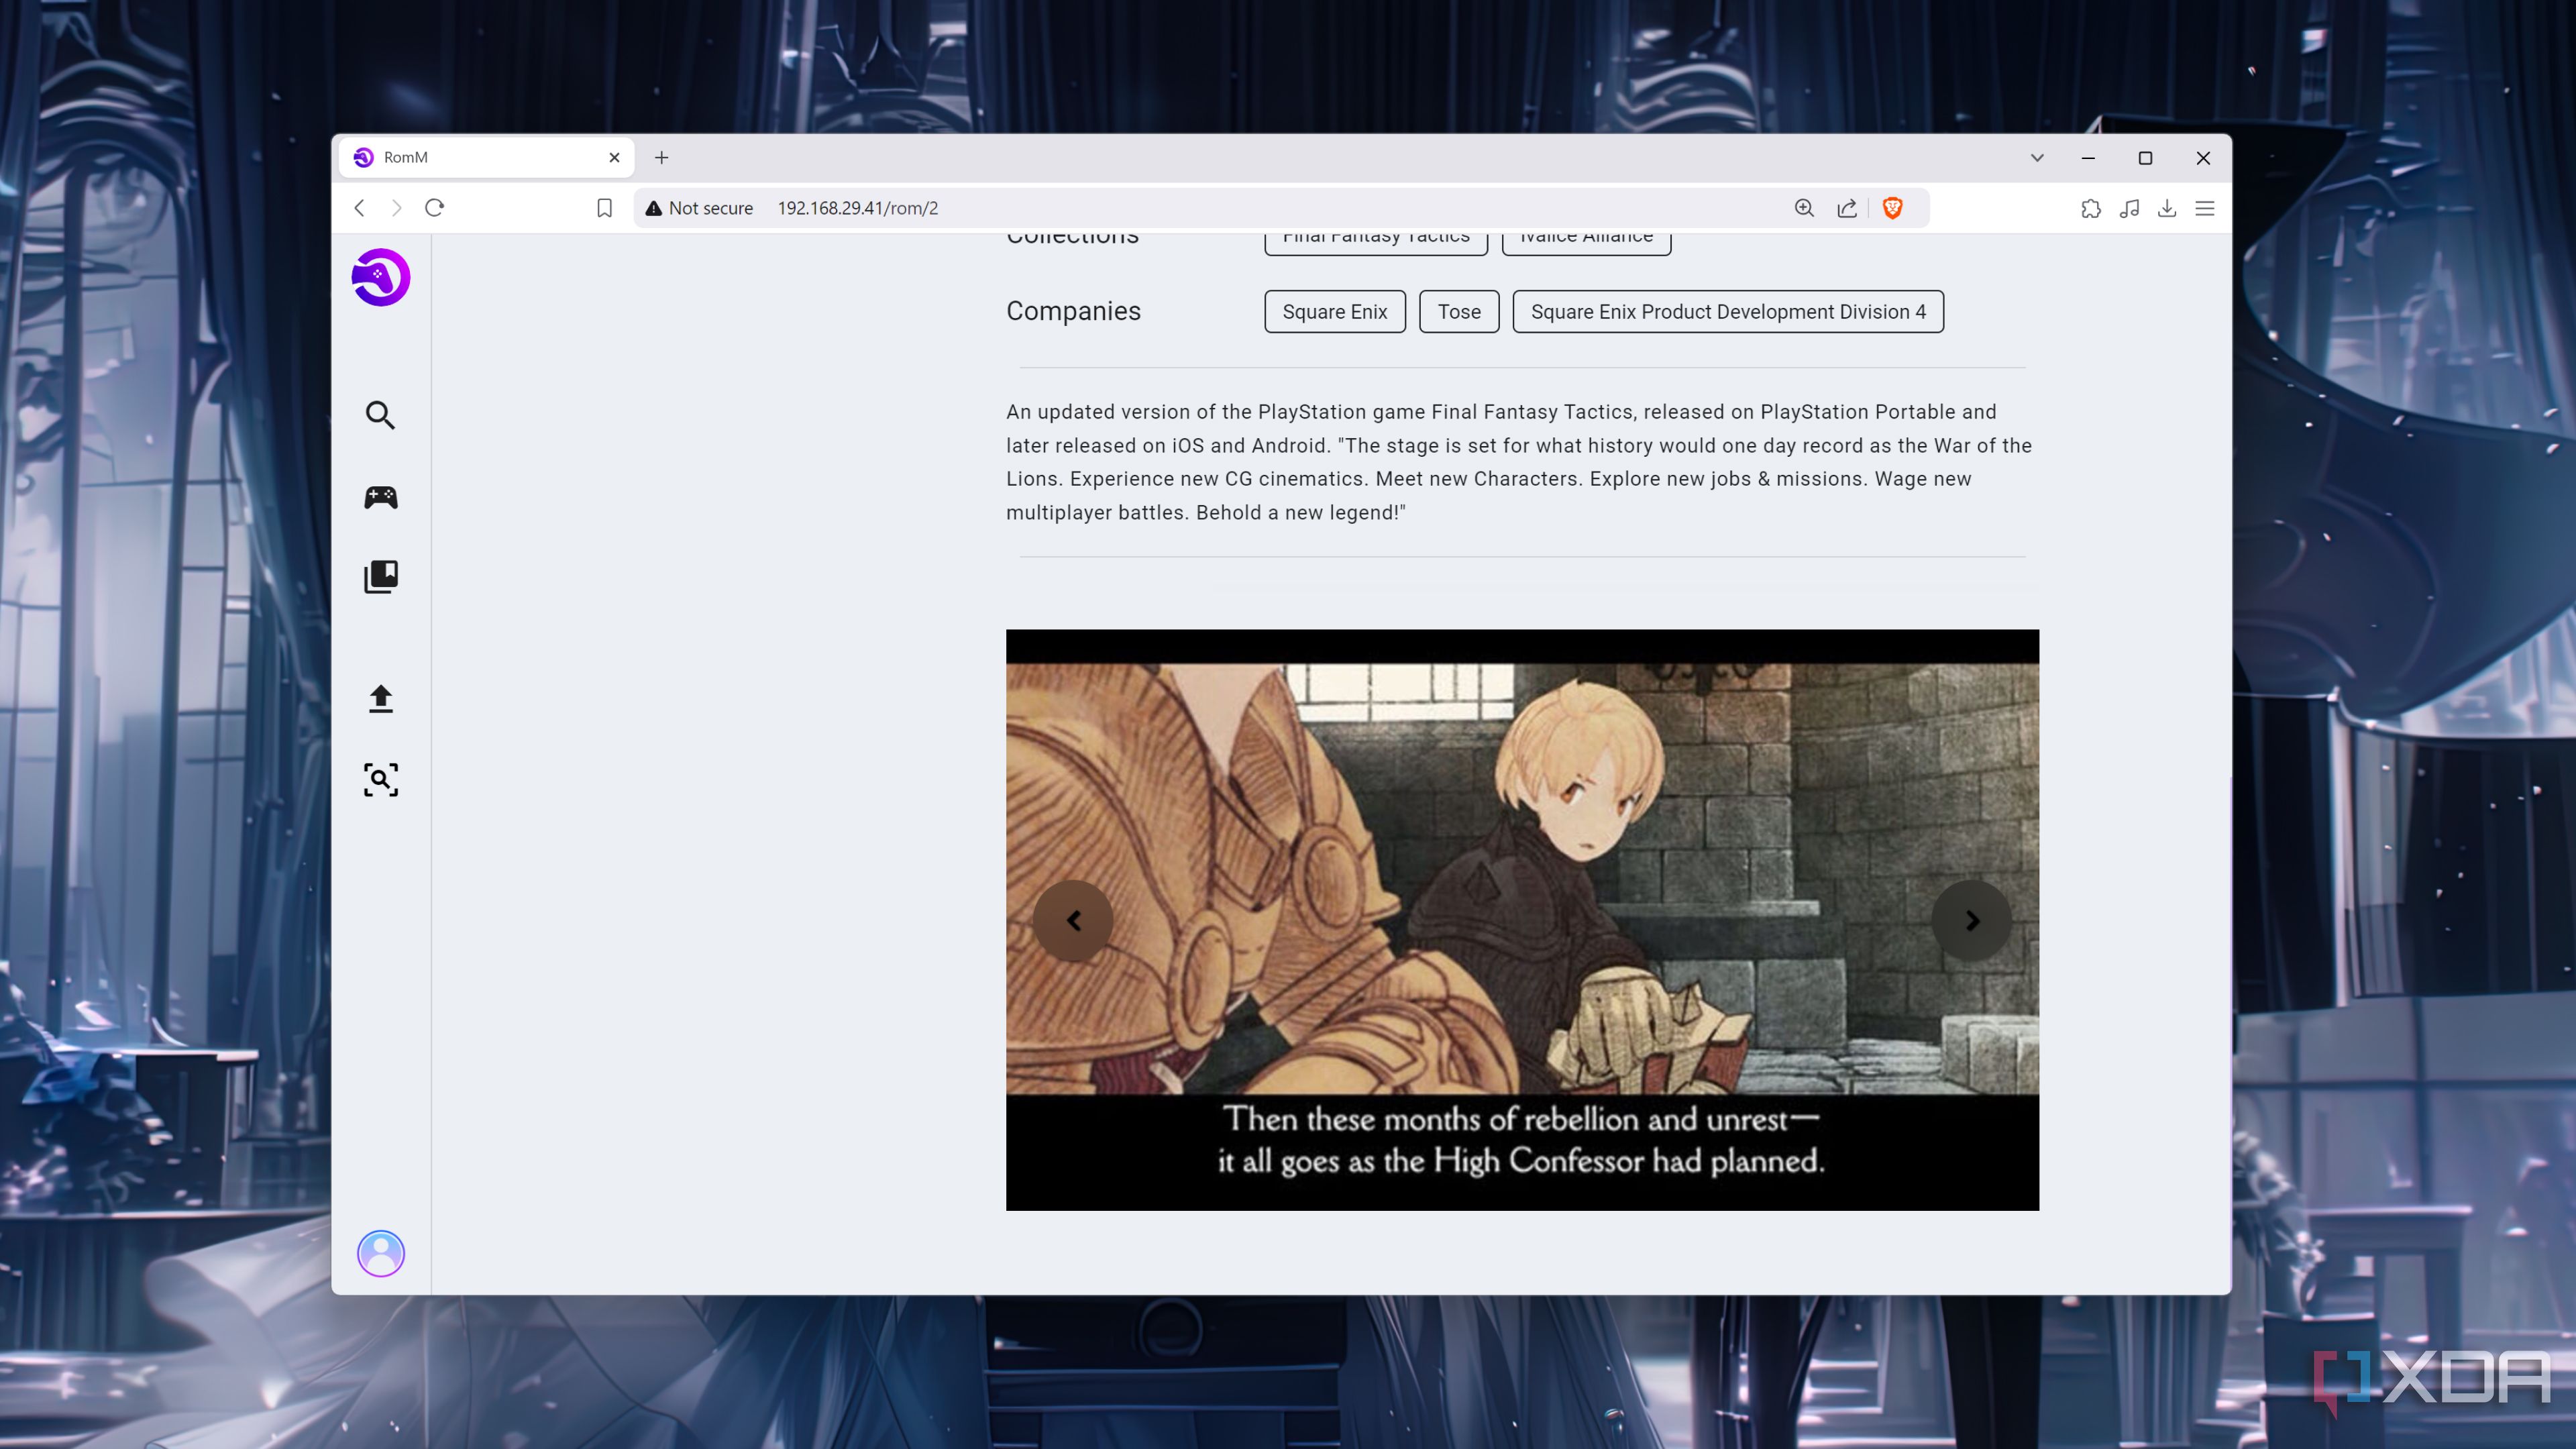Open the browser extensions puzzle icon

pos(2091,208)
